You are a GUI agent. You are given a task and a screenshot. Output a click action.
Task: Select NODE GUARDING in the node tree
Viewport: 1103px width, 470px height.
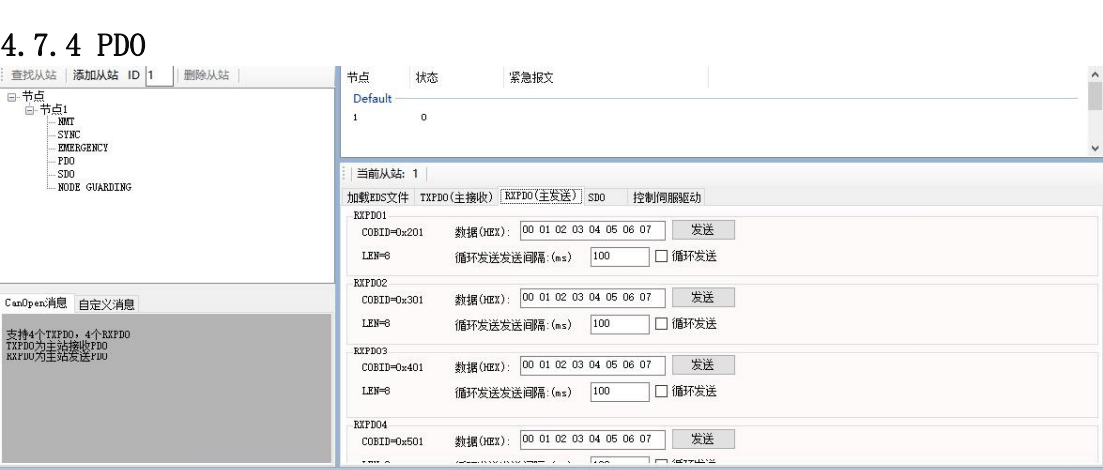coord(96,185)
